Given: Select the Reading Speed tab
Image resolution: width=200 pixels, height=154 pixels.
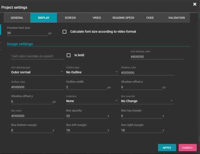Looking at the screenshot, I should coord(123,18).
